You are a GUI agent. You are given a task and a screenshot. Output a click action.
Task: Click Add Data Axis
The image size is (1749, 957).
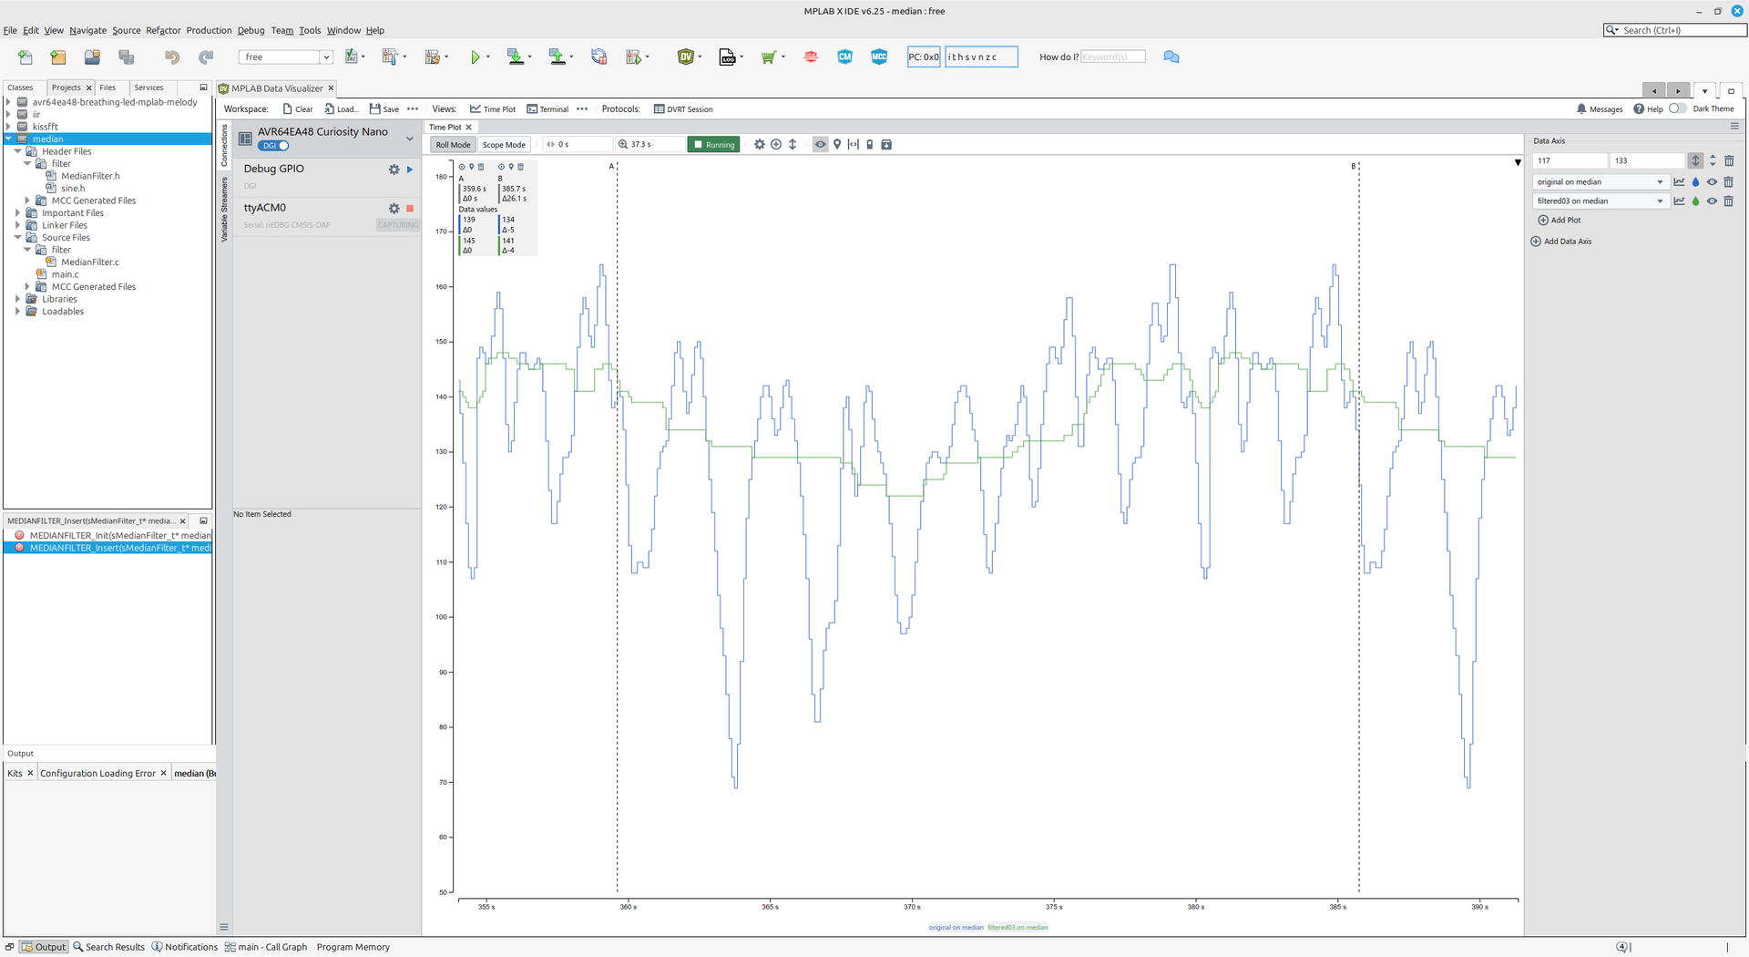pyautogui.click(x=1561, y=242)
